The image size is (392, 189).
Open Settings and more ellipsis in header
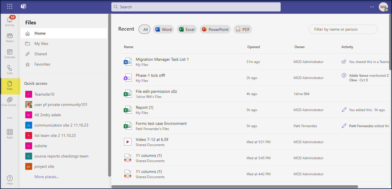[x=372, y=7]
